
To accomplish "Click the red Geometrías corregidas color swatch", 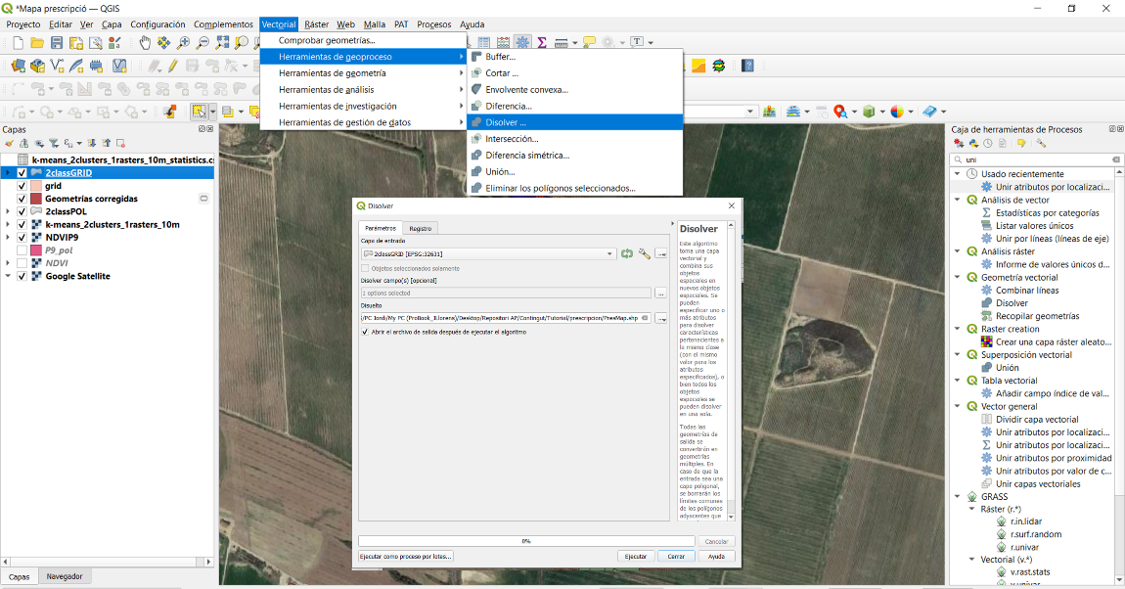I will pos(36,199).
